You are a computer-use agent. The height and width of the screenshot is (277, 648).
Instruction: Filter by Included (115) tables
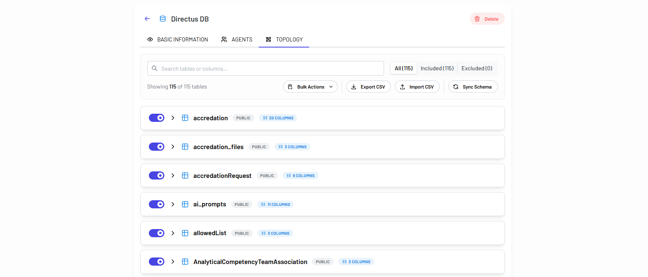437,68
